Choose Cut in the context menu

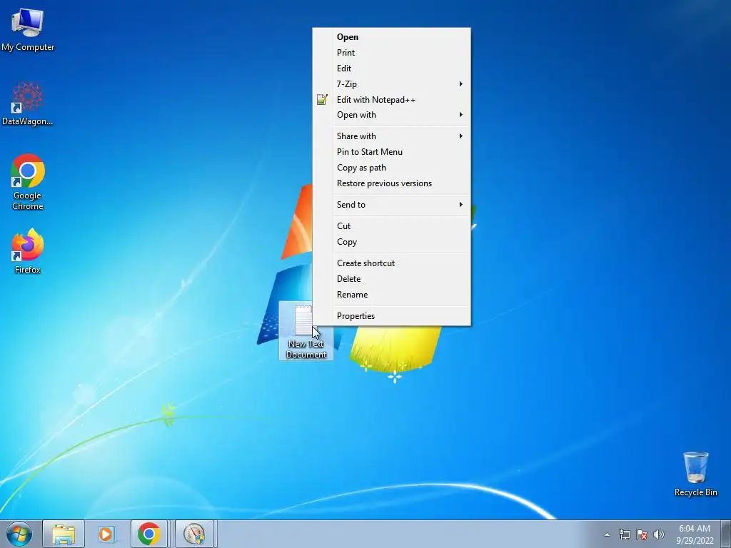coord(392,226)
